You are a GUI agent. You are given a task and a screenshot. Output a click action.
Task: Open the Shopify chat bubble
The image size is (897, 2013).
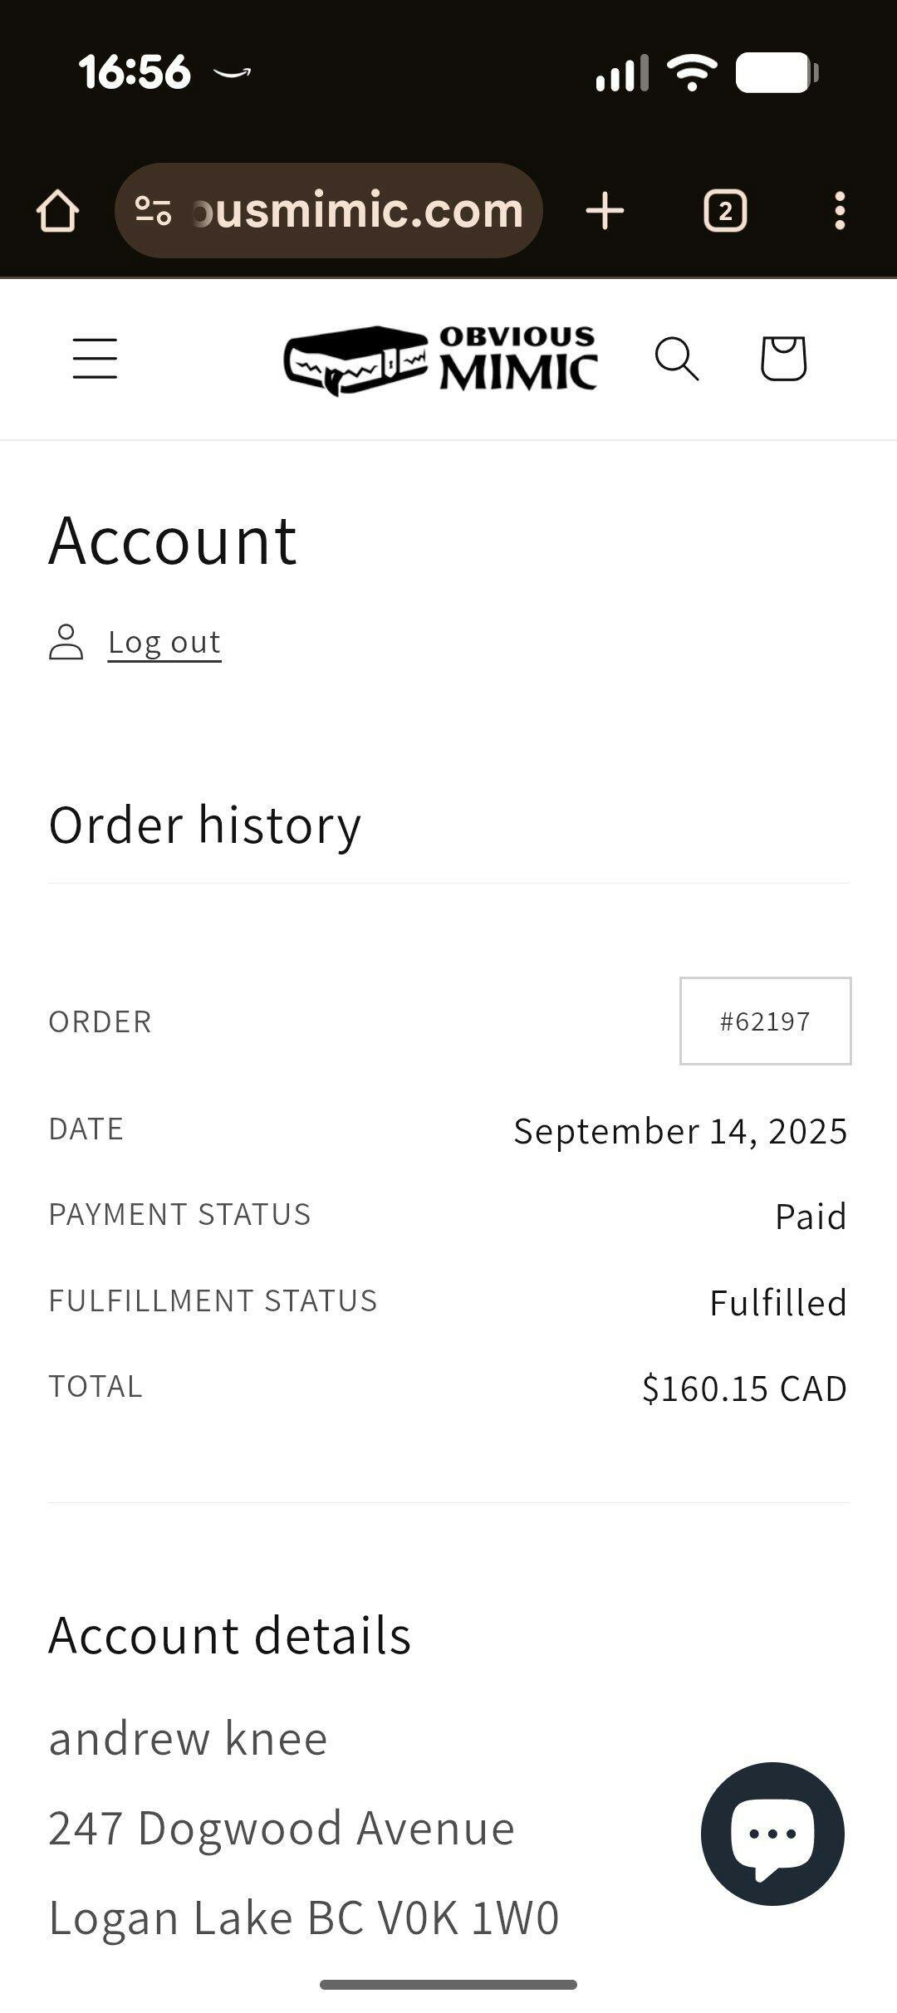(x=772, y=1834)
